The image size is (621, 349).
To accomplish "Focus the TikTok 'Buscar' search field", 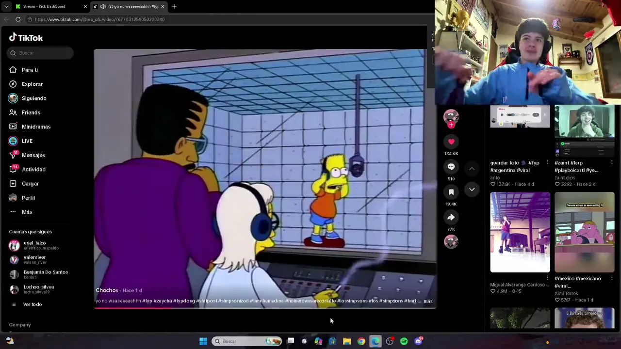I will pyautogui.click(x=41, y=53).
